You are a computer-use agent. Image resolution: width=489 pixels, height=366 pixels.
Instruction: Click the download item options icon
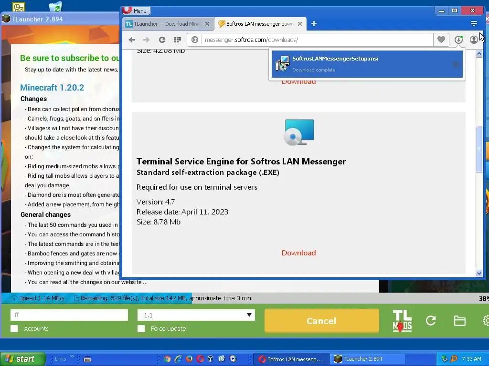coord(456,64)
